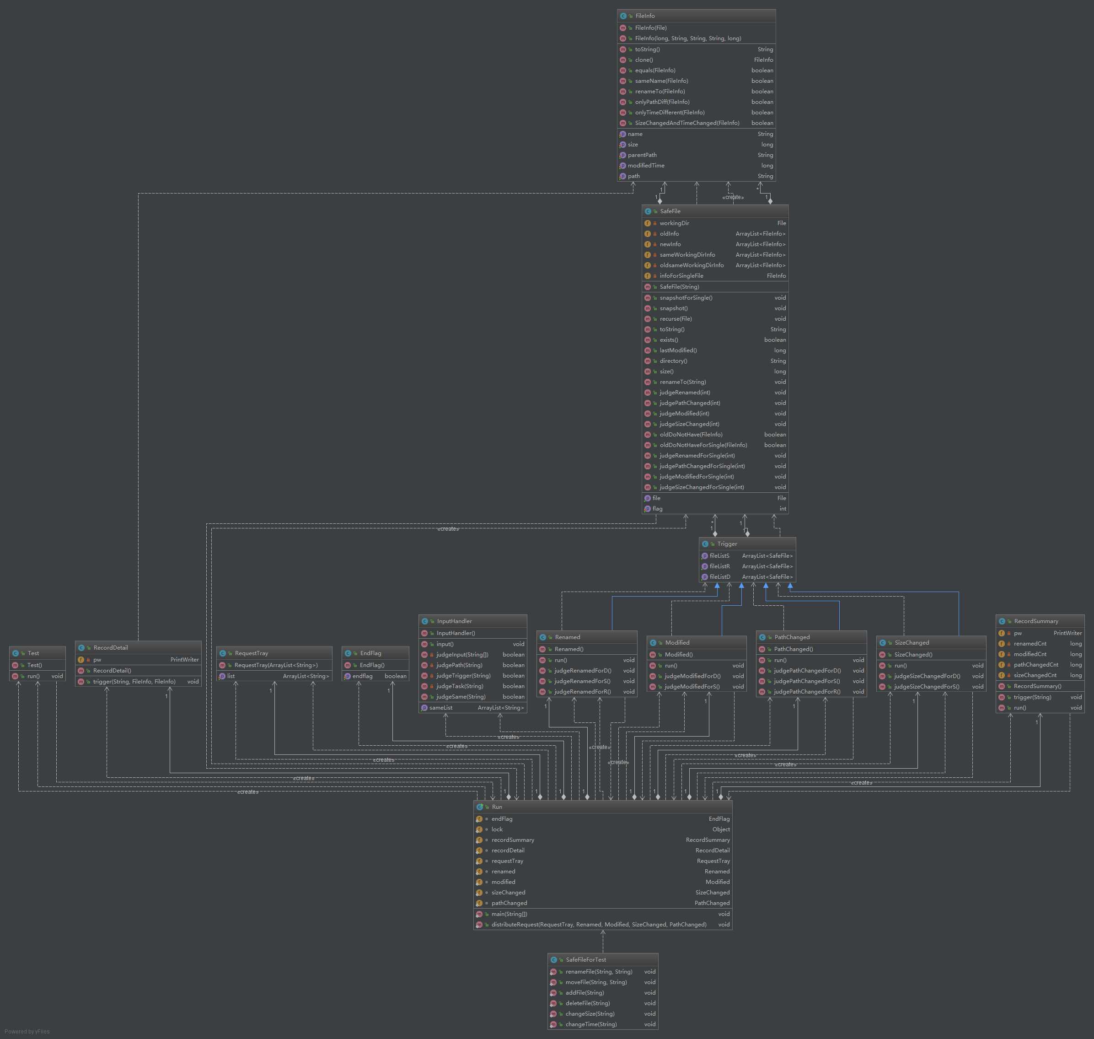Click the method icon beside judgeTrigger(String)
The width and height of the screenshot is (1094, 1039).
pyautogui.click(x=424, y=676)
